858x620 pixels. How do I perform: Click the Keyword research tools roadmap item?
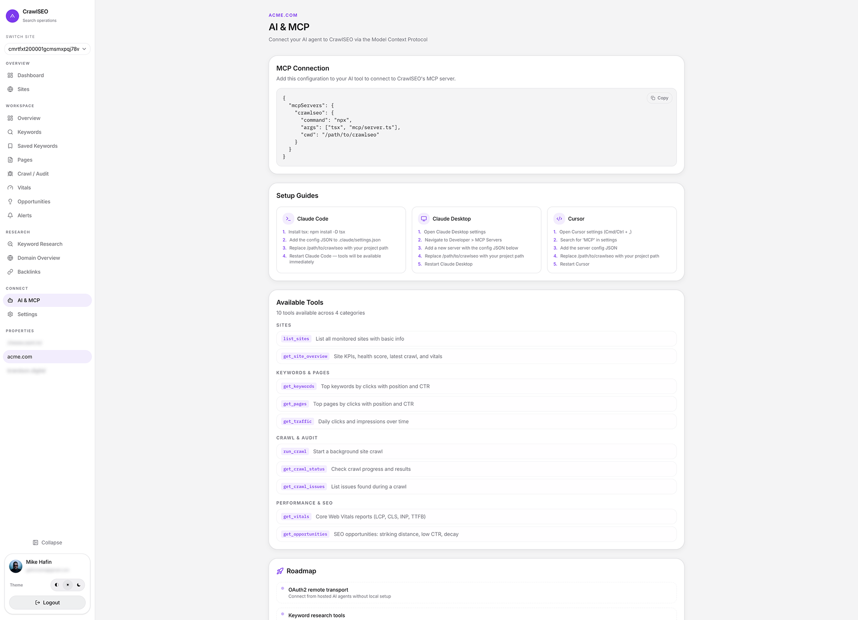click(x=476, y=615)
